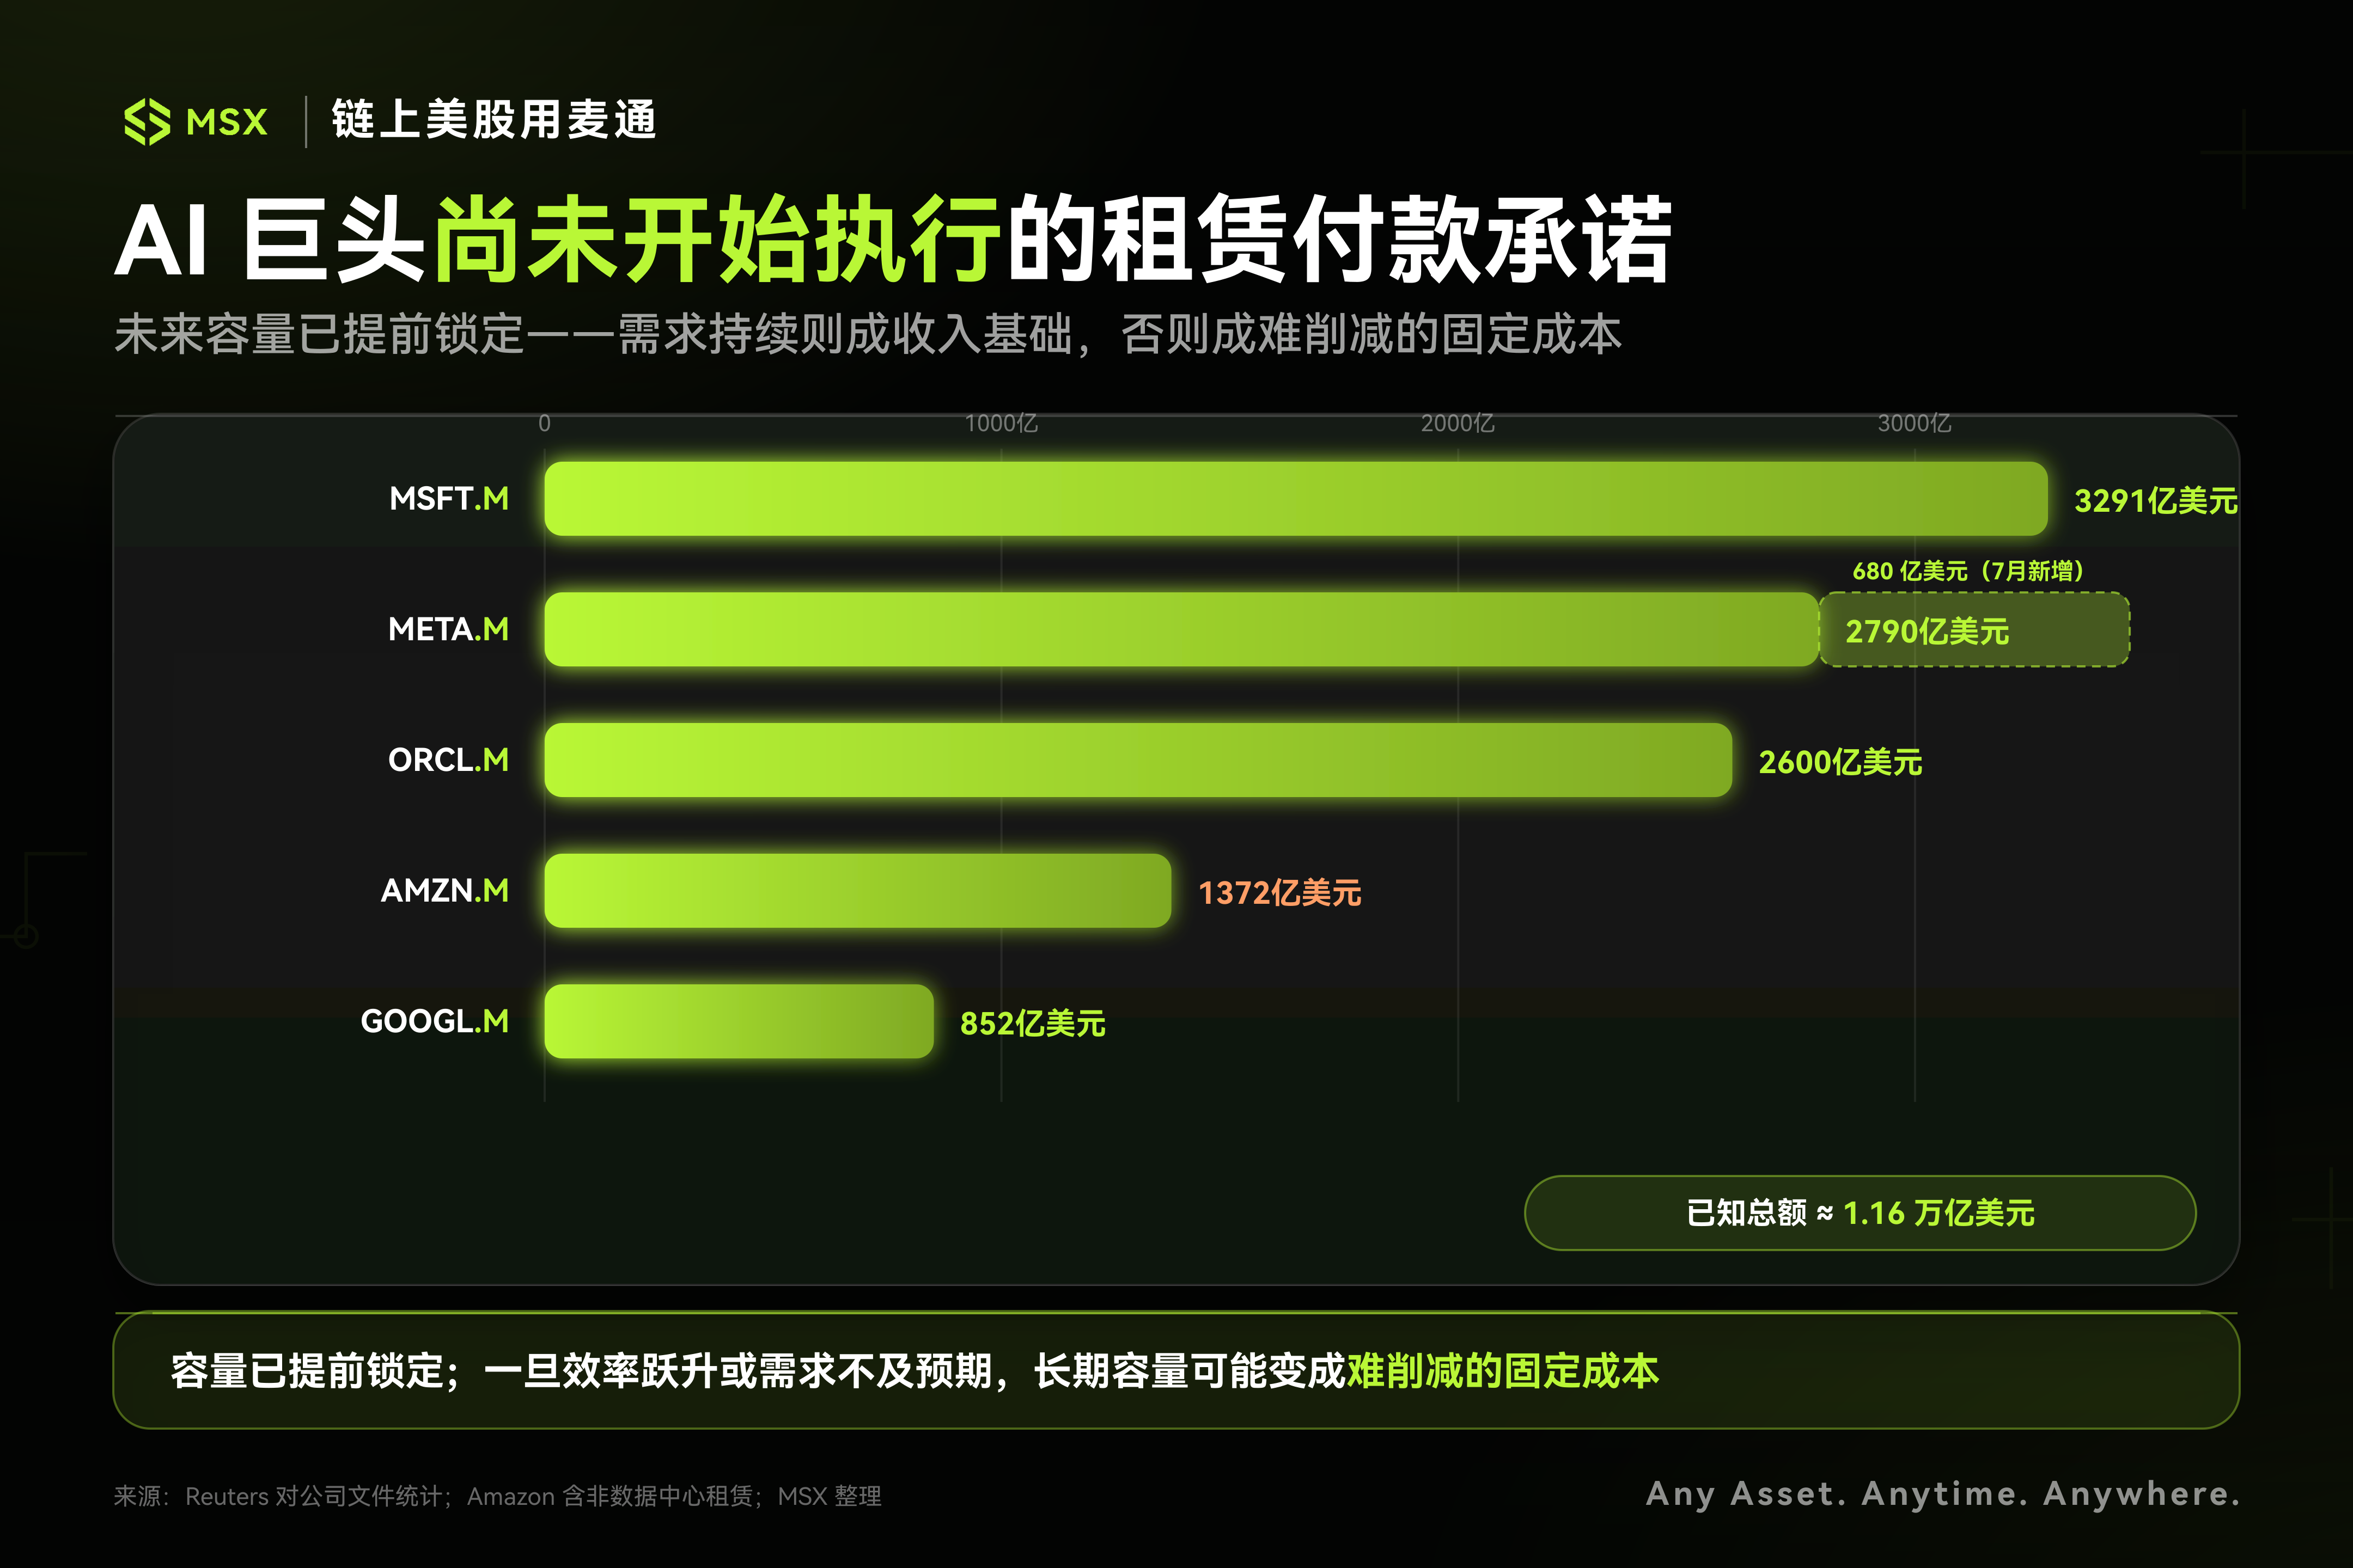Click the '680 亿美元（7月新增）' annotation
Viewport: 2353px width, 1568px height.
1968,571
